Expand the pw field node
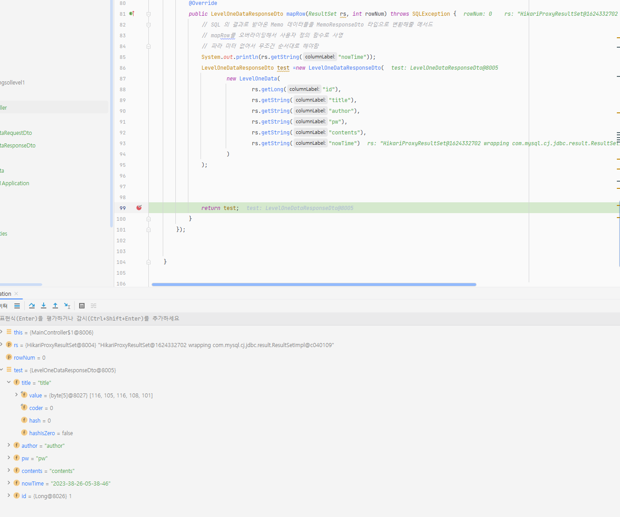Screen dimensions: 620x517 point(9,458)
